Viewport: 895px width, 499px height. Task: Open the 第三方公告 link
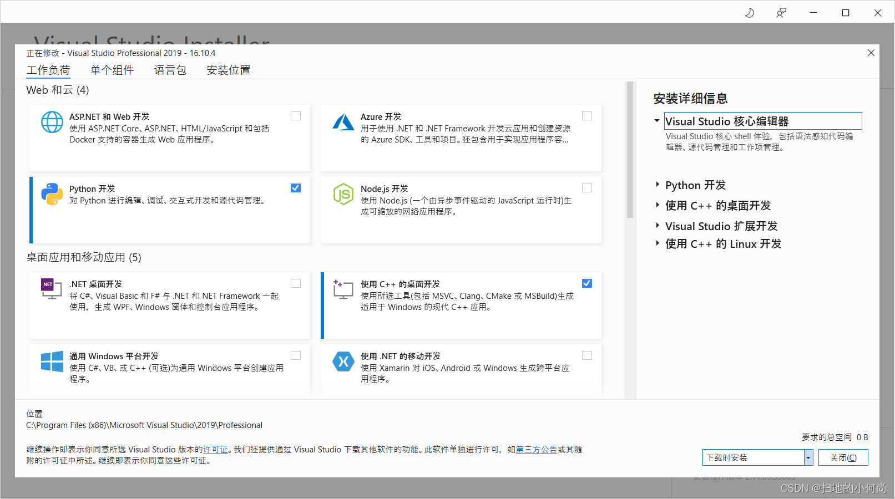point(536,450)
